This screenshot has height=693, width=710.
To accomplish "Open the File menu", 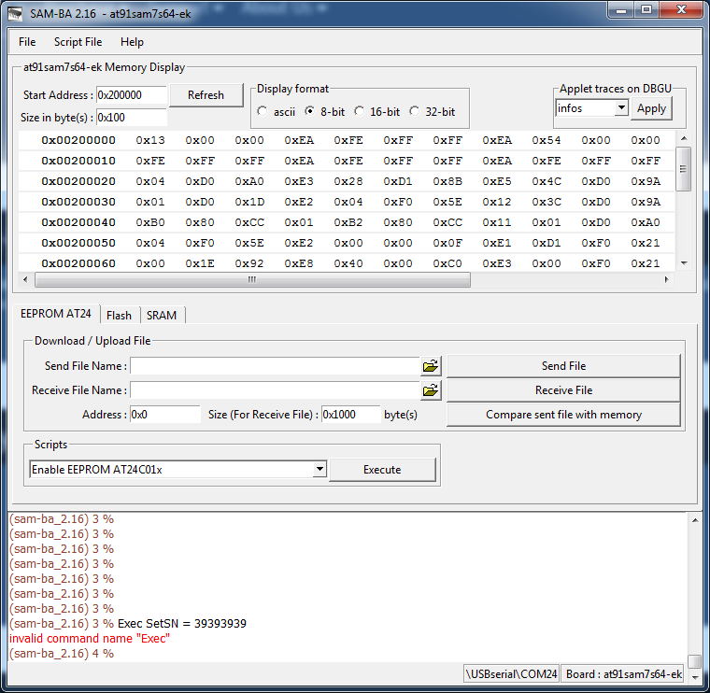I will [x=27, y=42].
